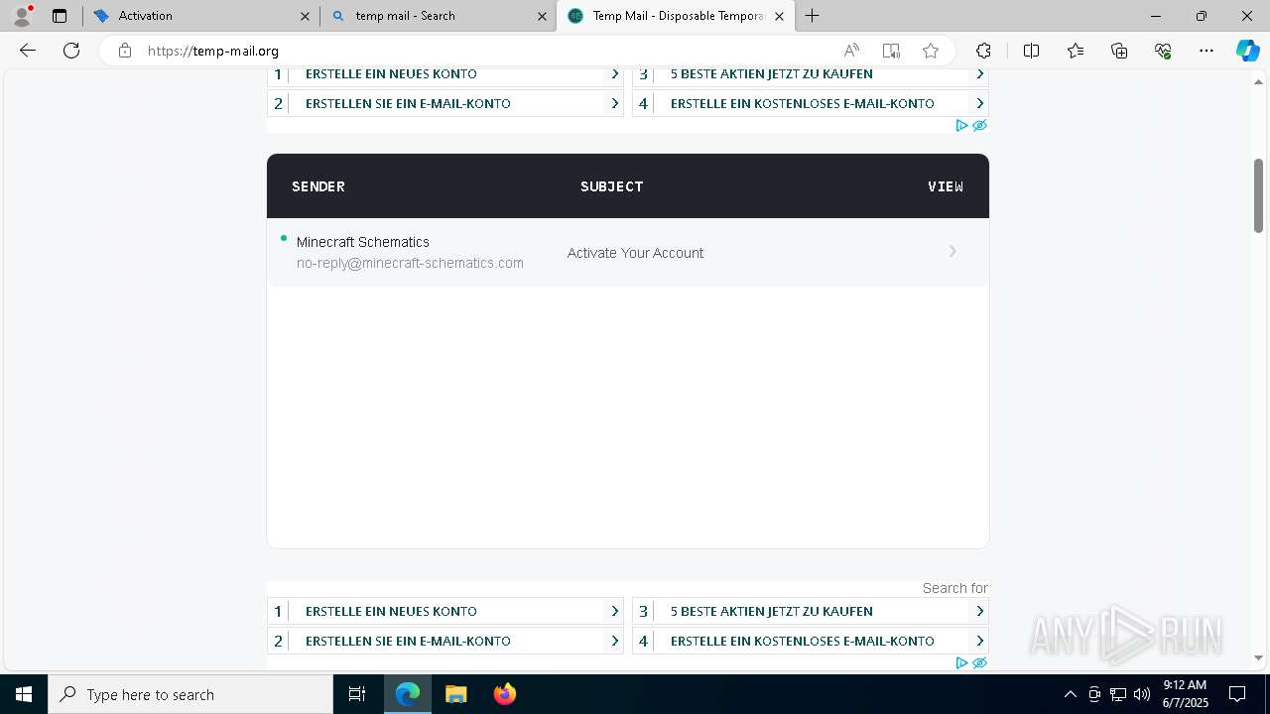Open Settings and more ellipsis menu
This screenshot has height=714, width=1270.
[x=1206, y=51]
